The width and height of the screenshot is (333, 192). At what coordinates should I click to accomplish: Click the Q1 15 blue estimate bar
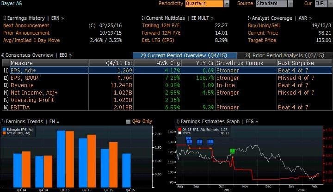click(61, 159)
